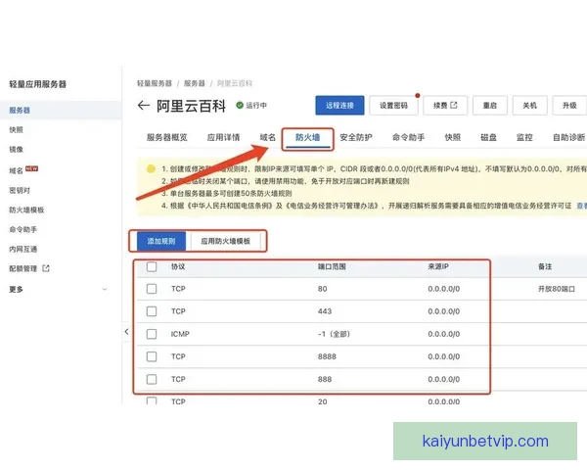Open 域名 with NEW badge in sidebar
This screenshot has height=470, width=587.
(23, 170)
